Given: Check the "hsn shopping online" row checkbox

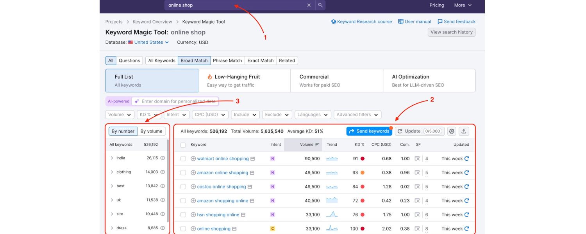Looking at the screenshot, I should pyautogui.click(x=183, y=214).
